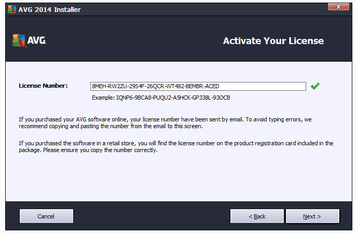Click the 'AVG 2014 Installer' window title
The height and width of the screenshot is (234, 357).
[x=49, y=9]
